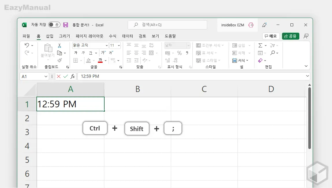Toggle the 자동 저장 AutoSave switch
This screenshot has height=188, width=332.
54,25
